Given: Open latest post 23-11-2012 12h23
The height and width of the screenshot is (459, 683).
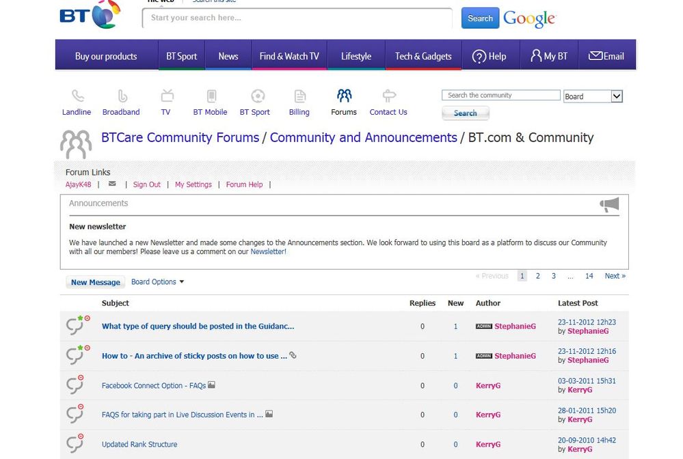Looking at the screenshot, I should click(x=587, y=322).
